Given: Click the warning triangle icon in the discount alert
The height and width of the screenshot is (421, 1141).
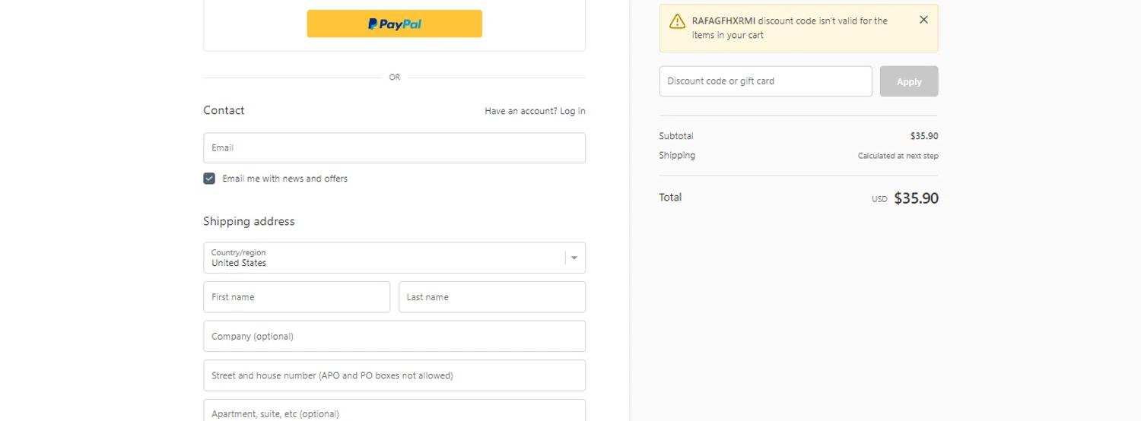Looking at the screenshot, I should pos(677,21).
